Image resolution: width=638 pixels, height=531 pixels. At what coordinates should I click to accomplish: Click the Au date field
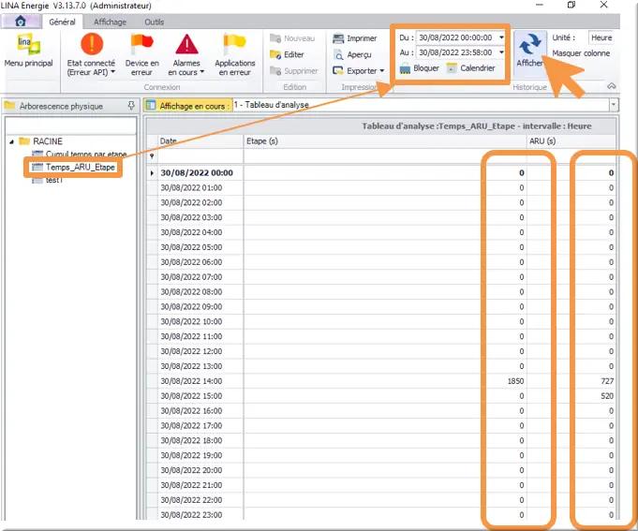[x=455, y=52]
